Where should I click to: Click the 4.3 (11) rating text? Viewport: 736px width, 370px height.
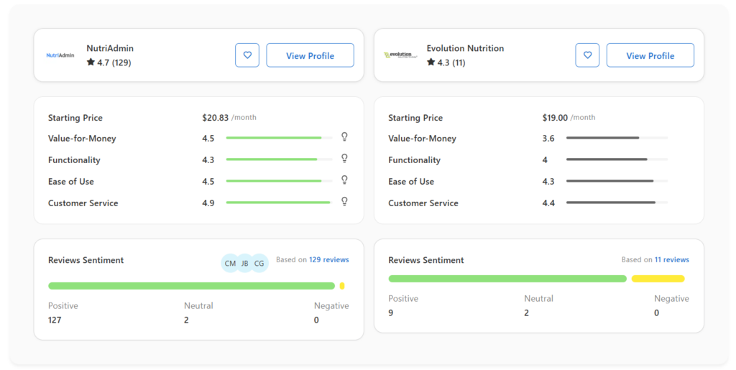(451, 63)
